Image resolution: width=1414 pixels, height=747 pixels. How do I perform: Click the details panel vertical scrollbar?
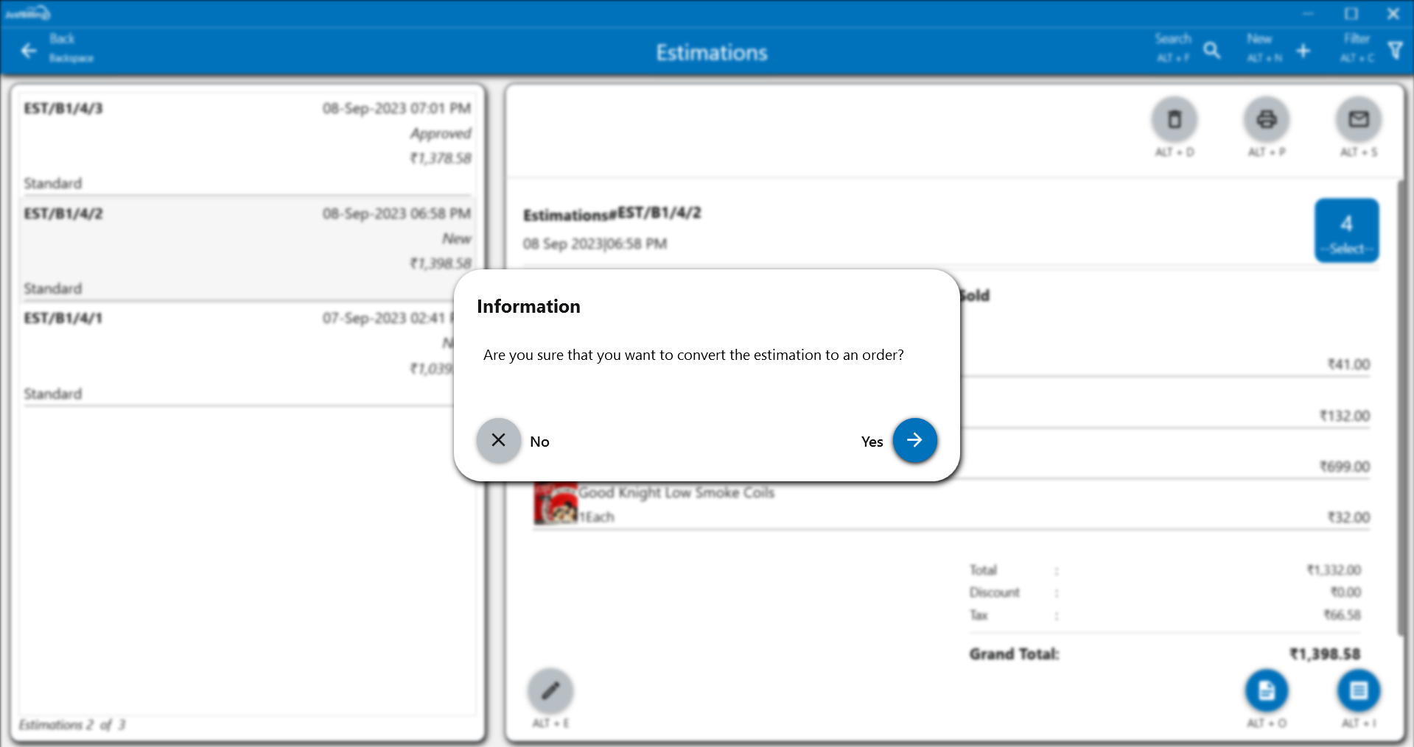(x=1400, y=405)
